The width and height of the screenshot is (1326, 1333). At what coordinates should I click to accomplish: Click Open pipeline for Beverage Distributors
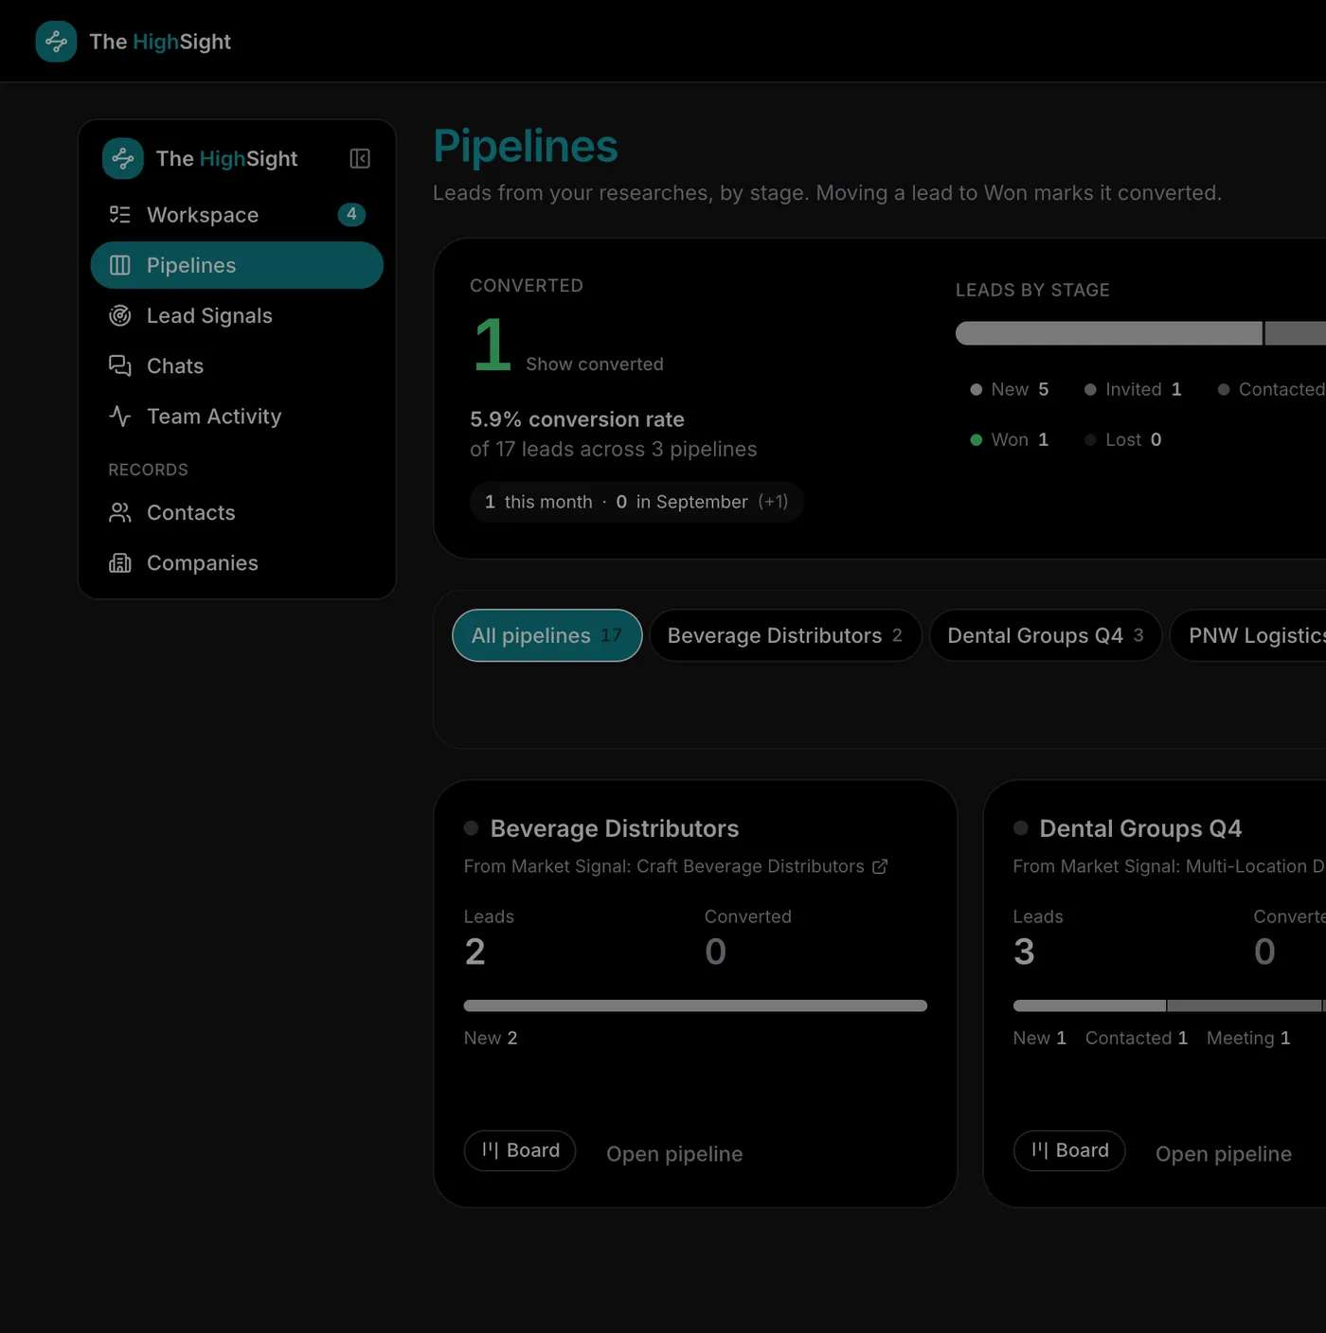click(x=674, y=1154)
